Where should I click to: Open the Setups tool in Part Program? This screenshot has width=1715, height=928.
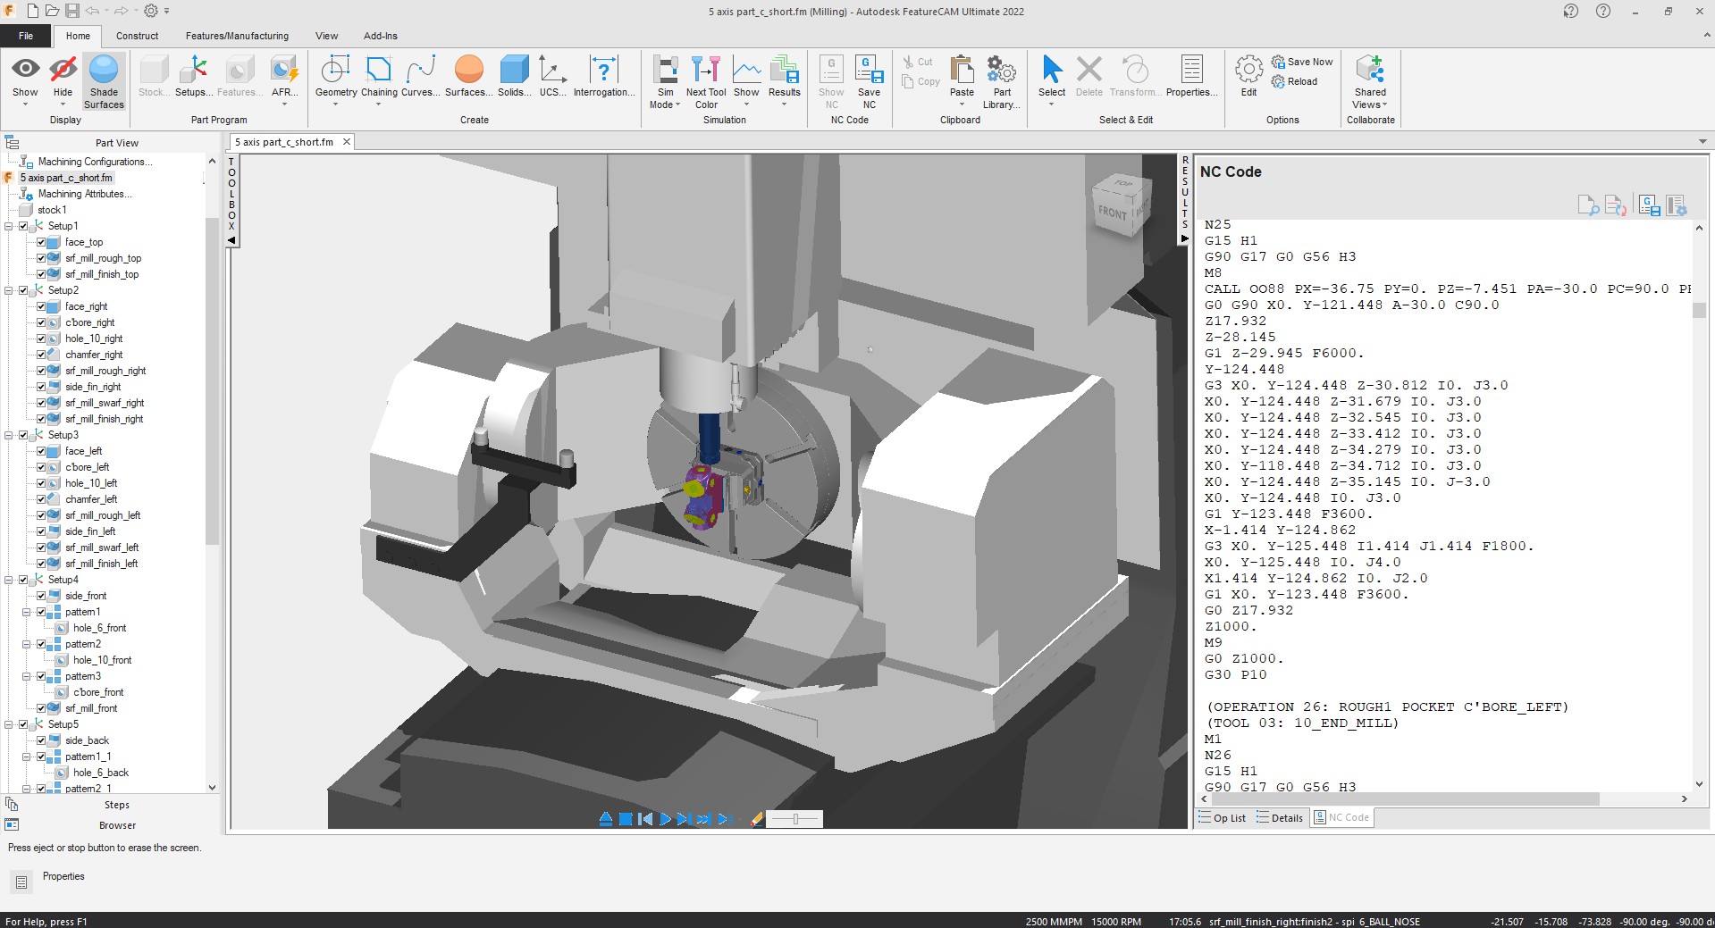(x=193, y=77)
